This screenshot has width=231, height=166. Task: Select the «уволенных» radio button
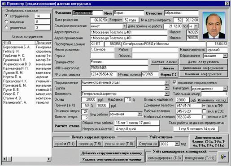pyautogui.click(x=6, y=27)
